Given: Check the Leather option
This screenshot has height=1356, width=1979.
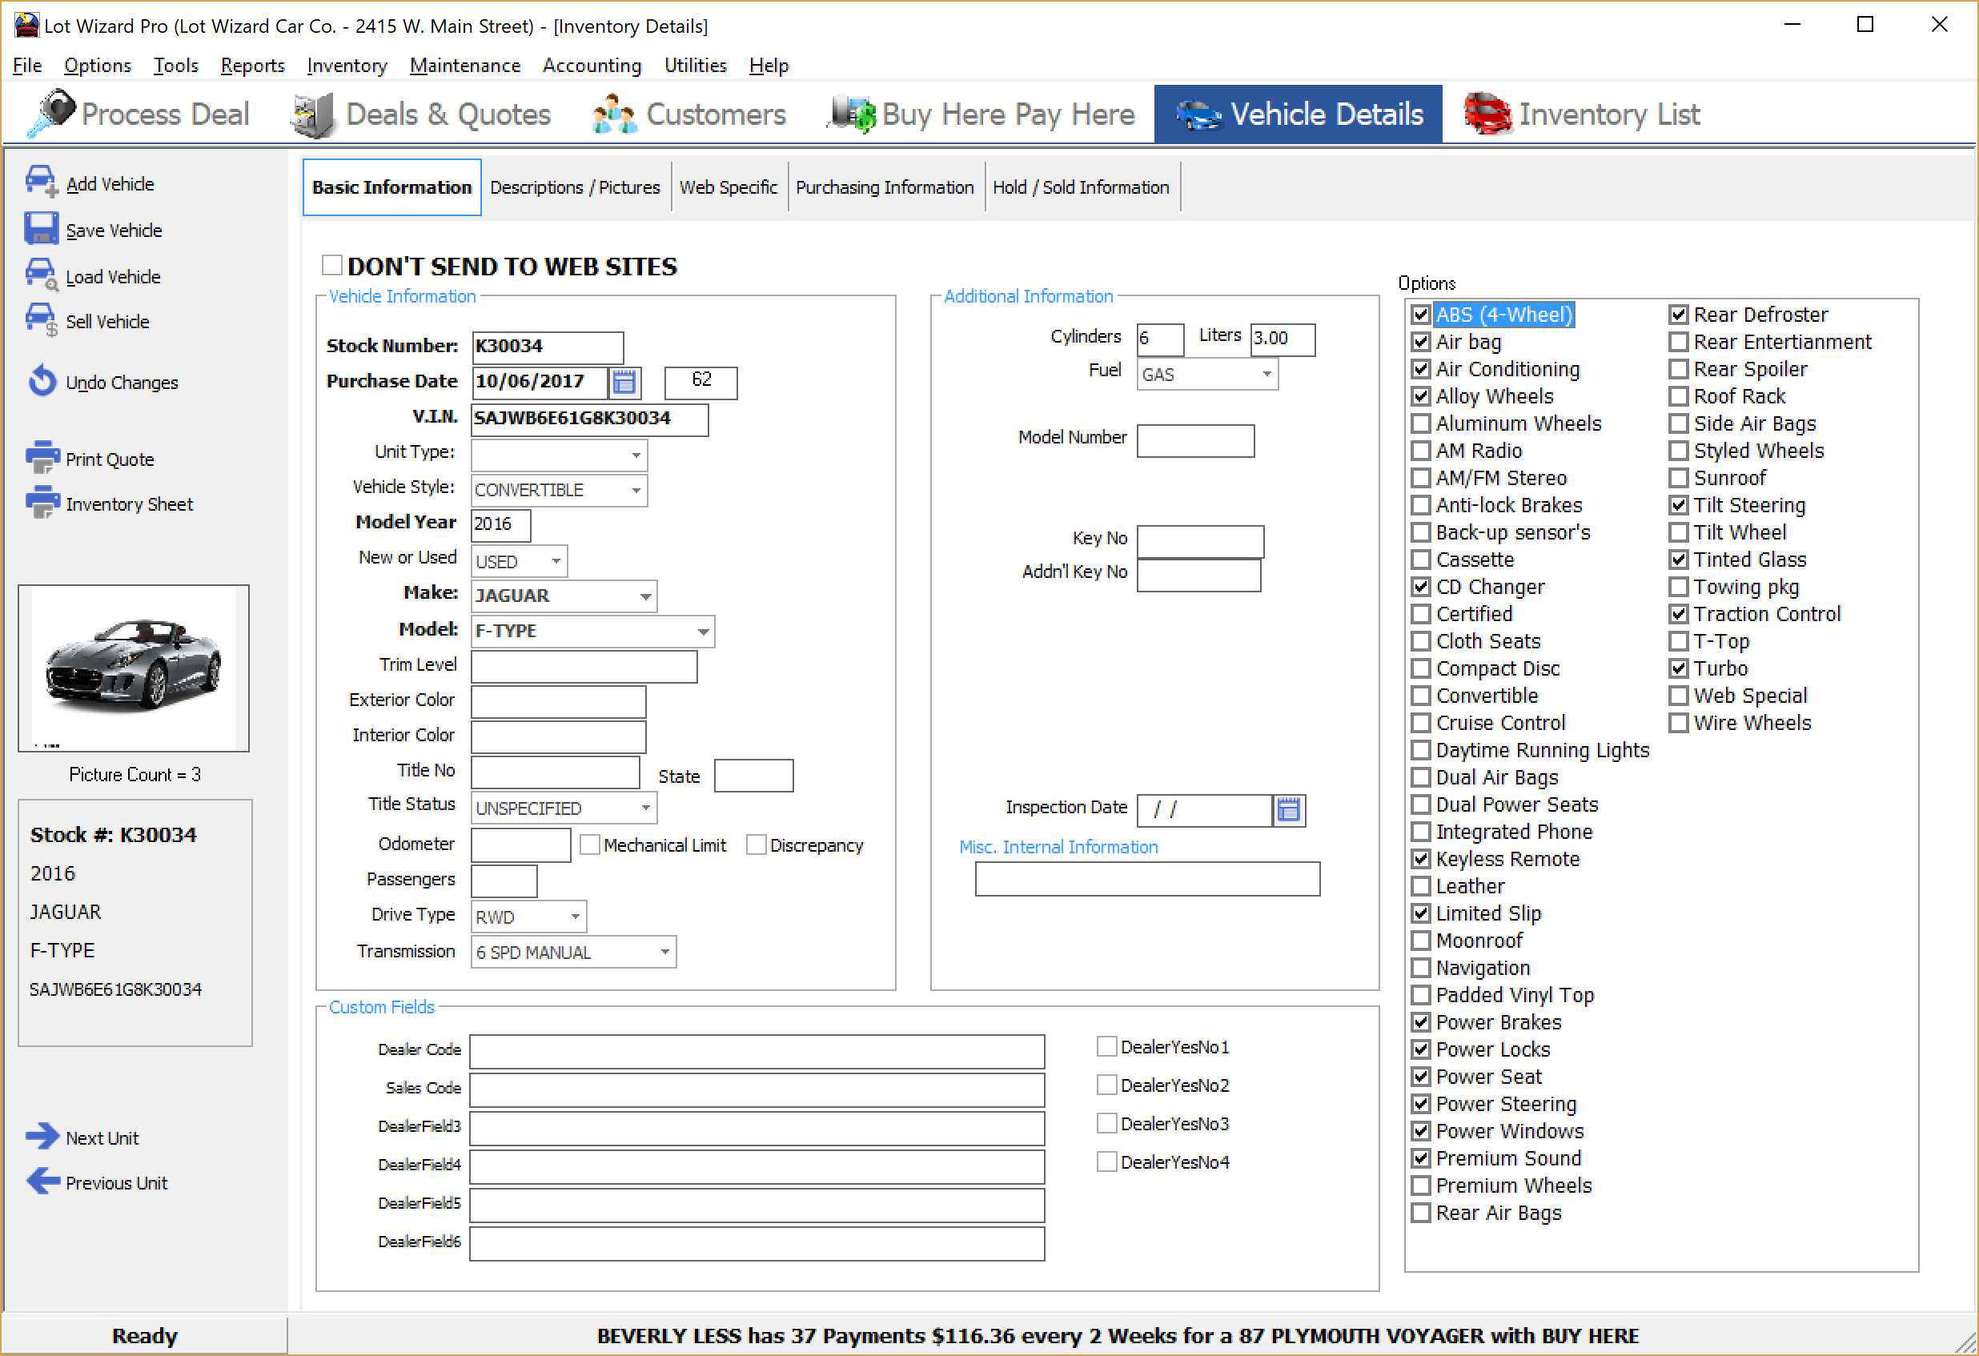Looking at the screenshot, I should pos(1420,886).
